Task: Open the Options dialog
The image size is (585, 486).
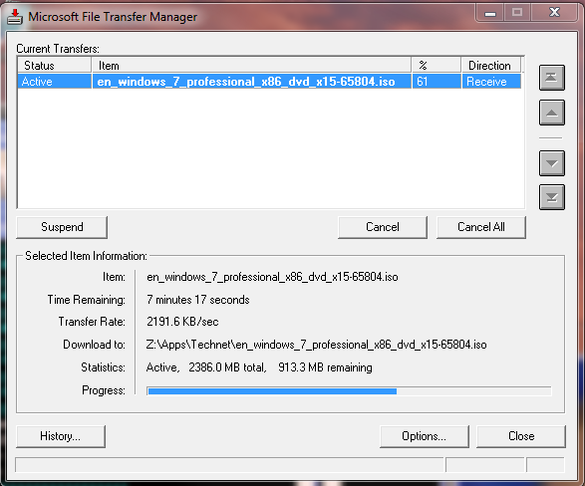Action: tap(425, 436)
